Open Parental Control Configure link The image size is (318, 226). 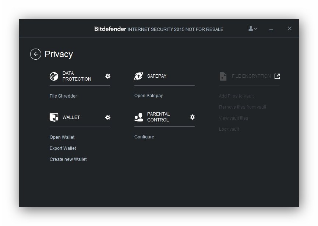tap(144, 137)
